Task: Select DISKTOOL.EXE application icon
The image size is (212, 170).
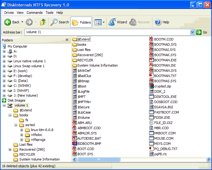Action: coord(151,97)
